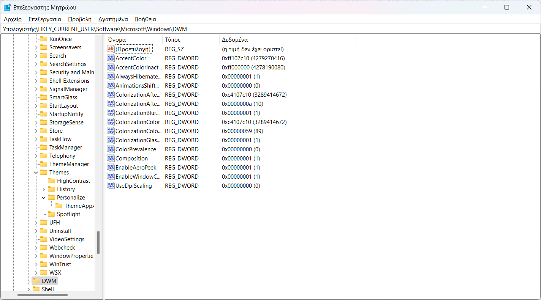
Task: Click the ColorPrevalence value icon
Action: [111, 149]
